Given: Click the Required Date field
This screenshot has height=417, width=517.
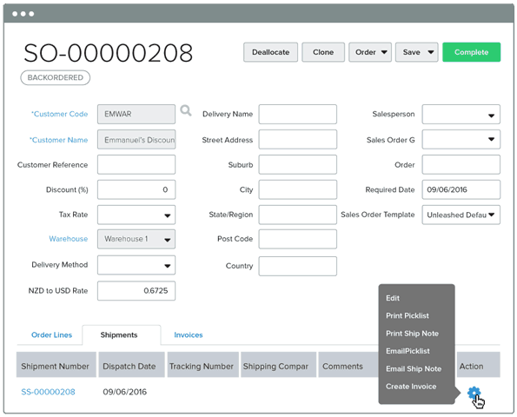Looking at the screenshot, I should point(461,189).
